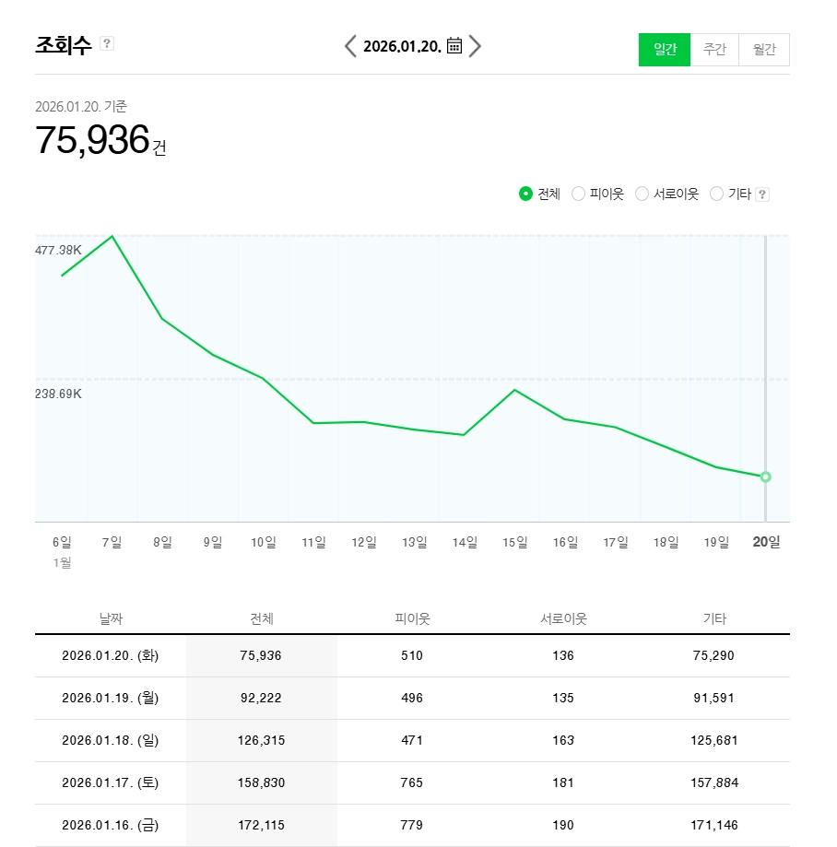This screenshot has height=847, width=837.
Task: Click 기타 value 75,290
Action: coord(713,656)
